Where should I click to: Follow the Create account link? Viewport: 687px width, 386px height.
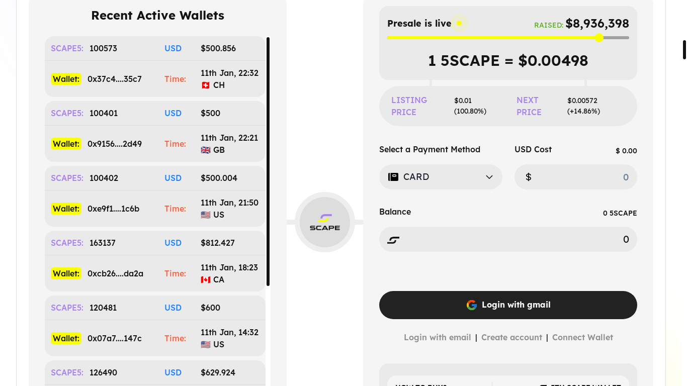[511, 337]
